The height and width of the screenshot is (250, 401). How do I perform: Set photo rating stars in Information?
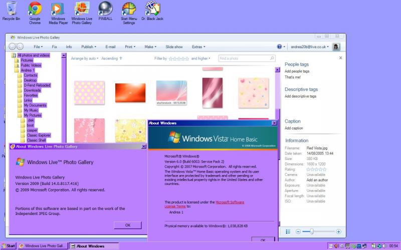pos(316,169)
